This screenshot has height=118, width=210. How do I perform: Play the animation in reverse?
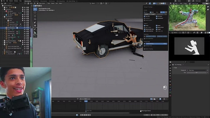pyautogui.click(x=85, y=115)
